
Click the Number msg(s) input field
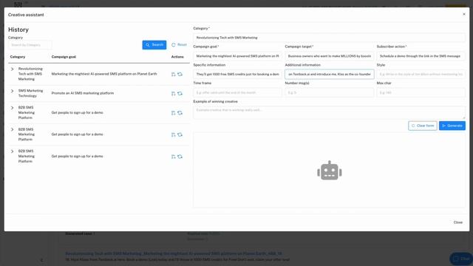coord(330,92)
